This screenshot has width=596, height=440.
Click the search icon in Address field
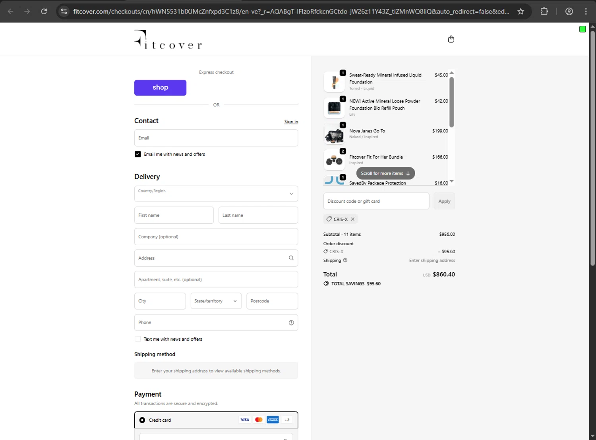click(x=291, y=258)
